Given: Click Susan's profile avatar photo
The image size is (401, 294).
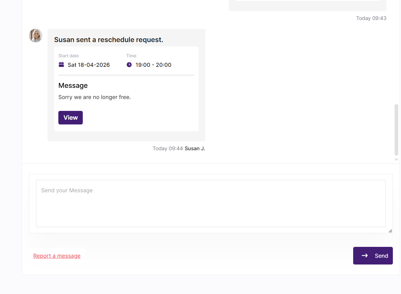Looking at the screenshot, I should (36, 36).
